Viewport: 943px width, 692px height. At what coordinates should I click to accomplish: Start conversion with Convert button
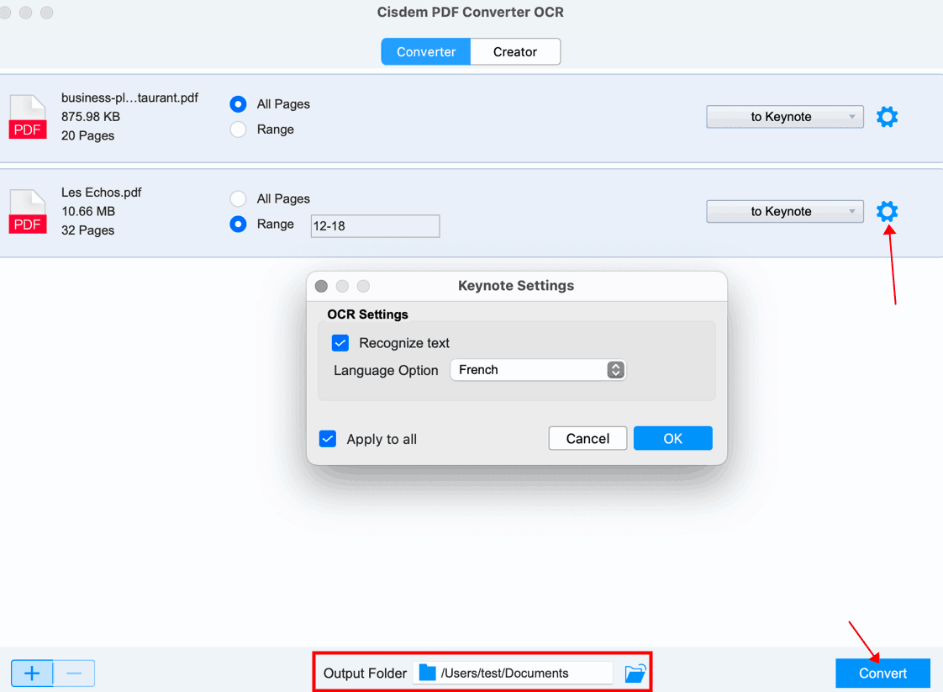click(882, 673)
